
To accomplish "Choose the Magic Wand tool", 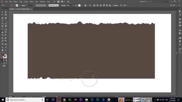I will pyautogui.click(x=2, y=15).
